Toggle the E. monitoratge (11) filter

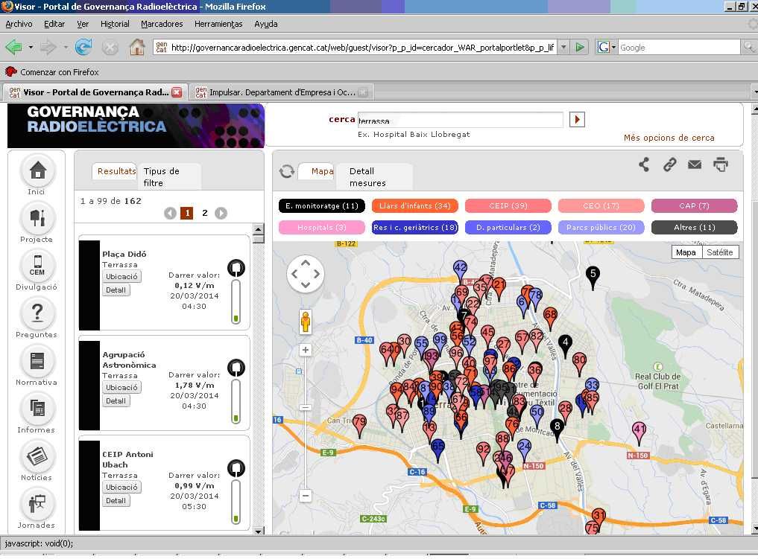(321, 206)
